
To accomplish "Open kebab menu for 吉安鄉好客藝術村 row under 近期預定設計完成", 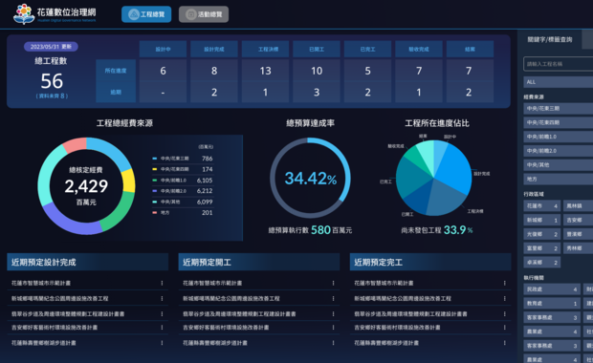I will 162,328.
